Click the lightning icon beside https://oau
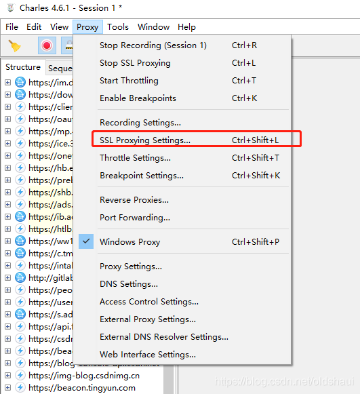Image resolution: width=360 pixels, height=394 pixels. pyautogui.click(x=20, y=119)
